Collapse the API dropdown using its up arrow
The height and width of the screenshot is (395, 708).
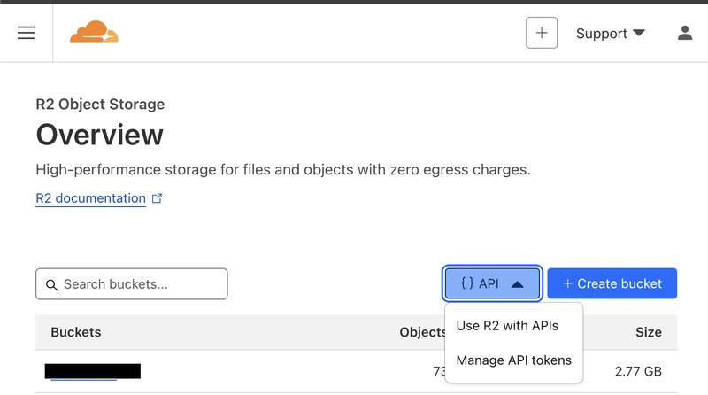[x=518, y=284]
